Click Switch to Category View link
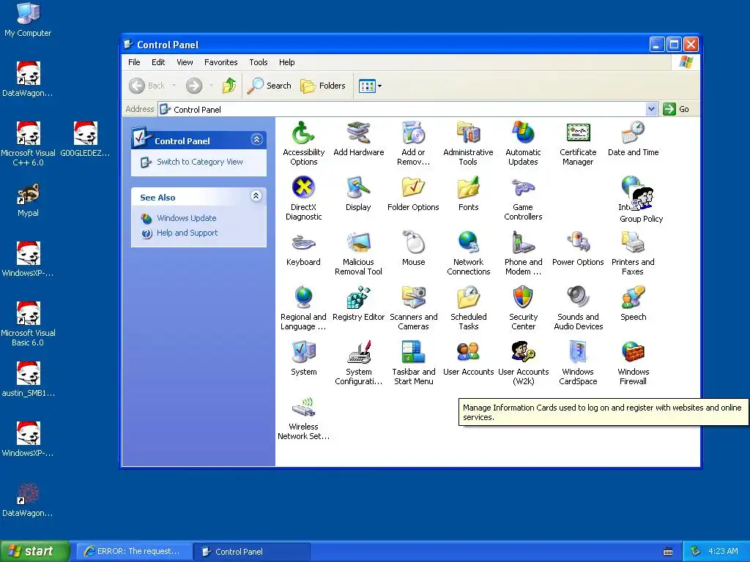The height and width of the screenshot is (562, 750). (x=200, y=162)
